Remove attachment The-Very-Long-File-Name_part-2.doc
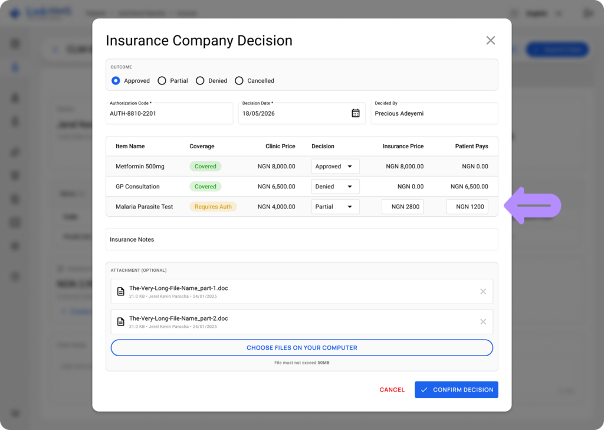The image size is (604, 430). pyautogui.click(x=483, y=322)
